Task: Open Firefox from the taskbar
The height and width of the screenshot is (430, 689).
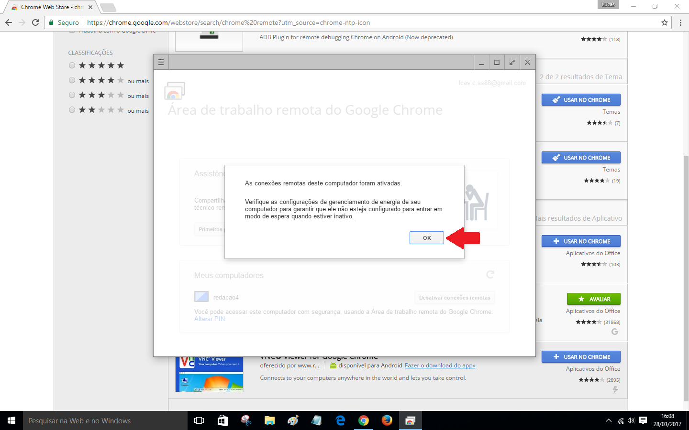Action: pos(387,420)
